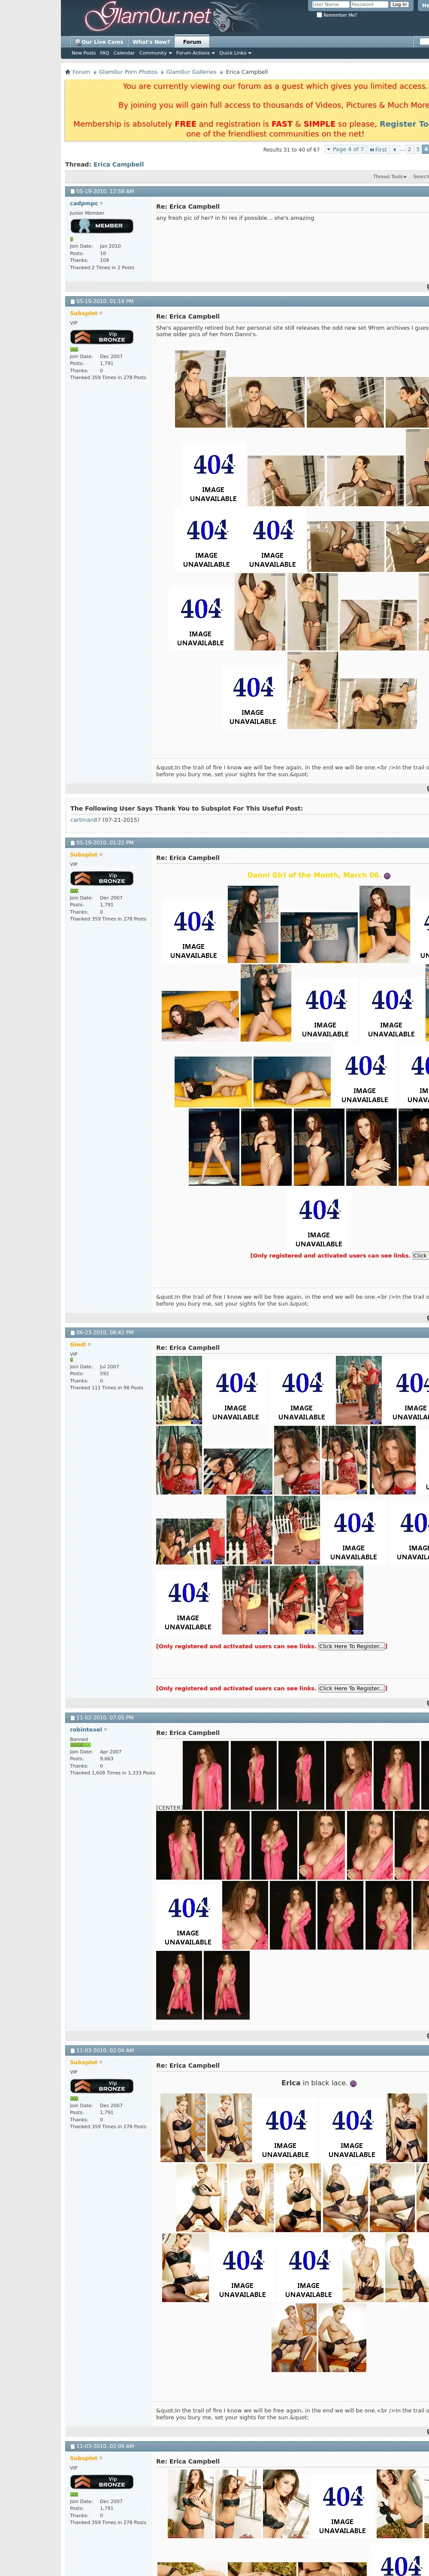Open the Forum breadcrumb link

point(81,72)
